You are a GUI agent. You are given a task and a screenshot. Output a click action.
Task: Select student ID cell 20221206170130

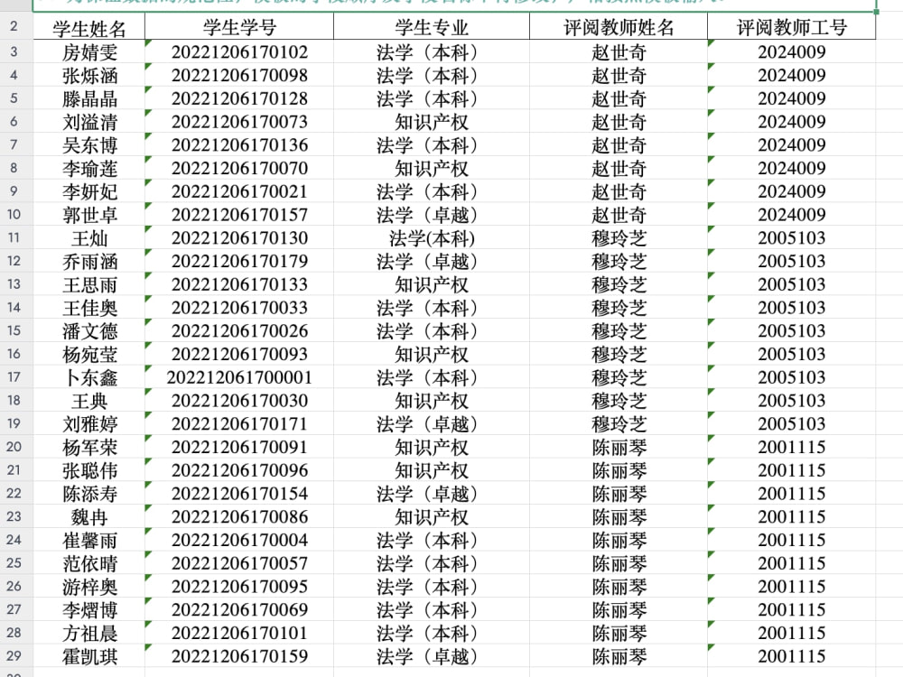coord(239,237)
